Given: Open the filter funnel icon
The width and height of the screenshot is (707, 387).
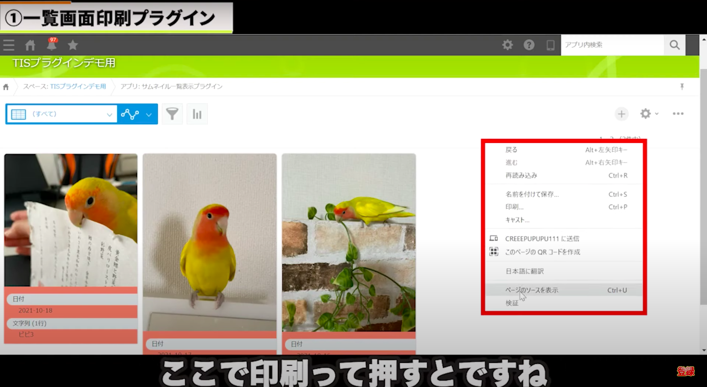Looking at the screenshot, I should coord(172,114).
